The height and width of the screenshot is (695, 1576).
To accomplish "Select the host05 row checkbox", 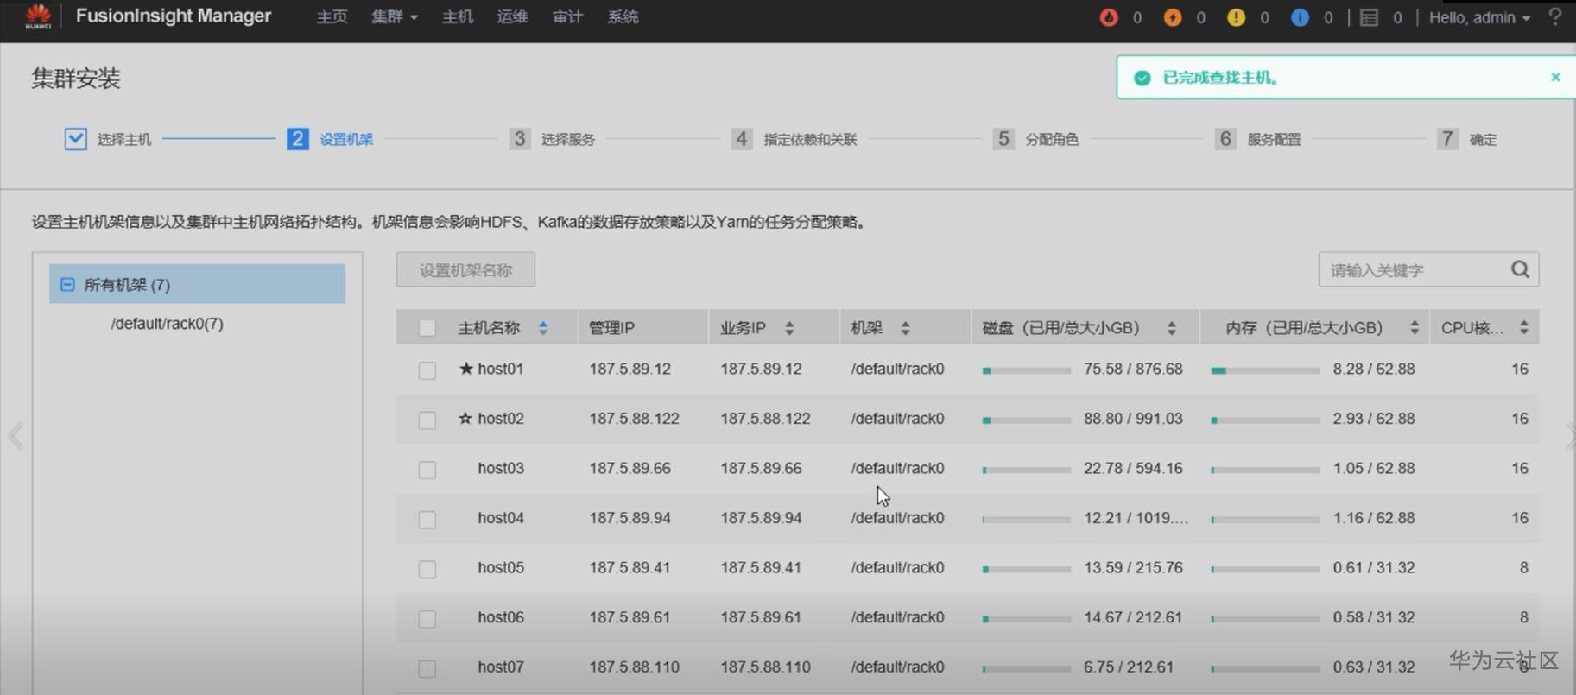I will (427, 569).
